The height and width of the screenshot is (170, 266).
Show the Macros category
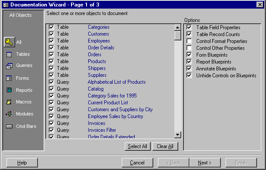(x=24, y=102)
